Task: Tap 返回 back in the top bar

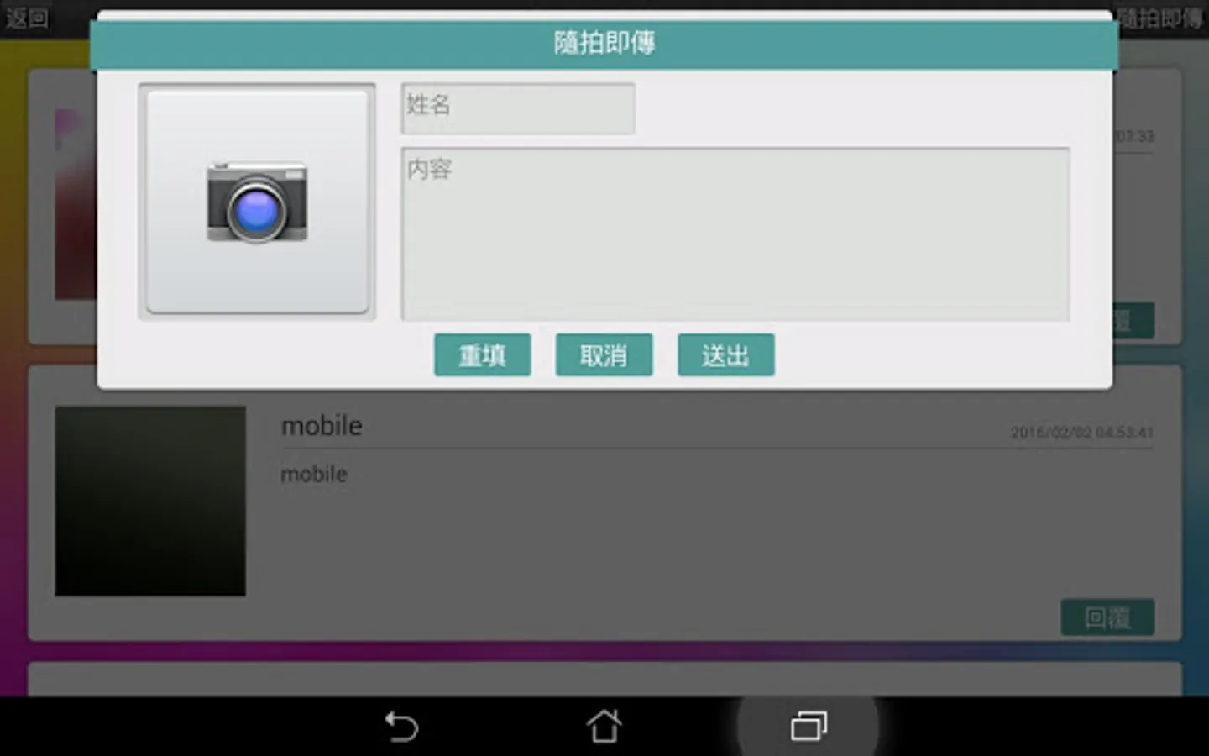Action: tap(28, 18)
